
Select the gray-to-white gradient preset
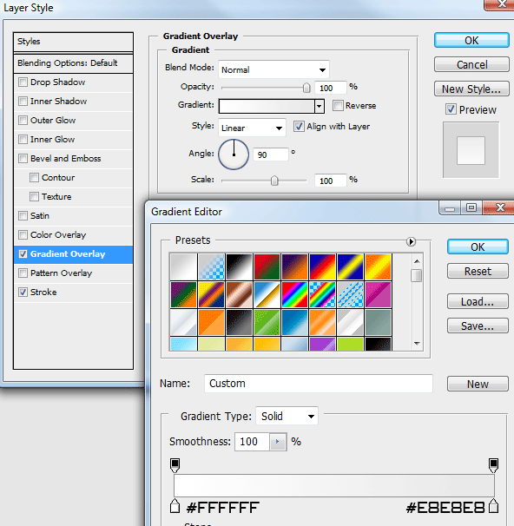coord(183,266)
